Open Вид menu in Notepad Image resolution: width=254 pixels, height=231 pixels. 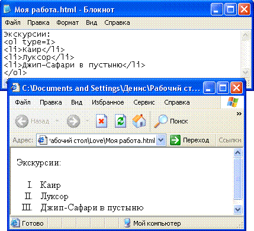(x=91, y=22)
